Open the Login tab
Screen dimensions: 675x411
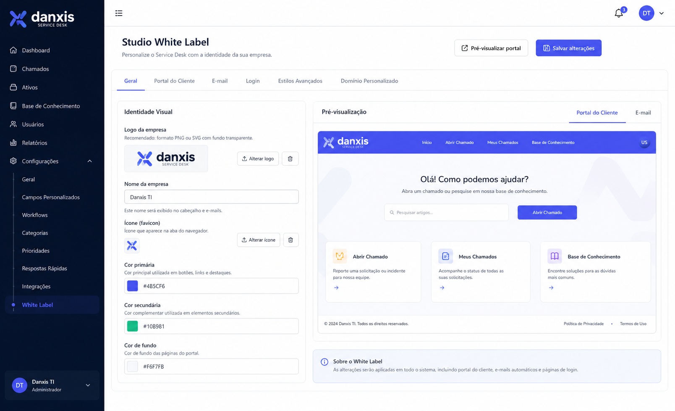click(x=253, y=81)
